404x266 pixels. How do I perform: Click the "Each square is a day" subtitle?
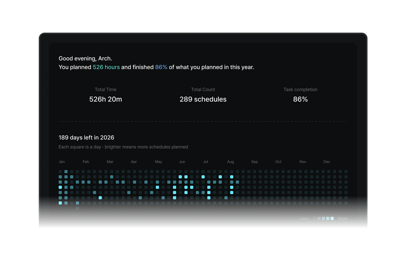tap(80, 147)
